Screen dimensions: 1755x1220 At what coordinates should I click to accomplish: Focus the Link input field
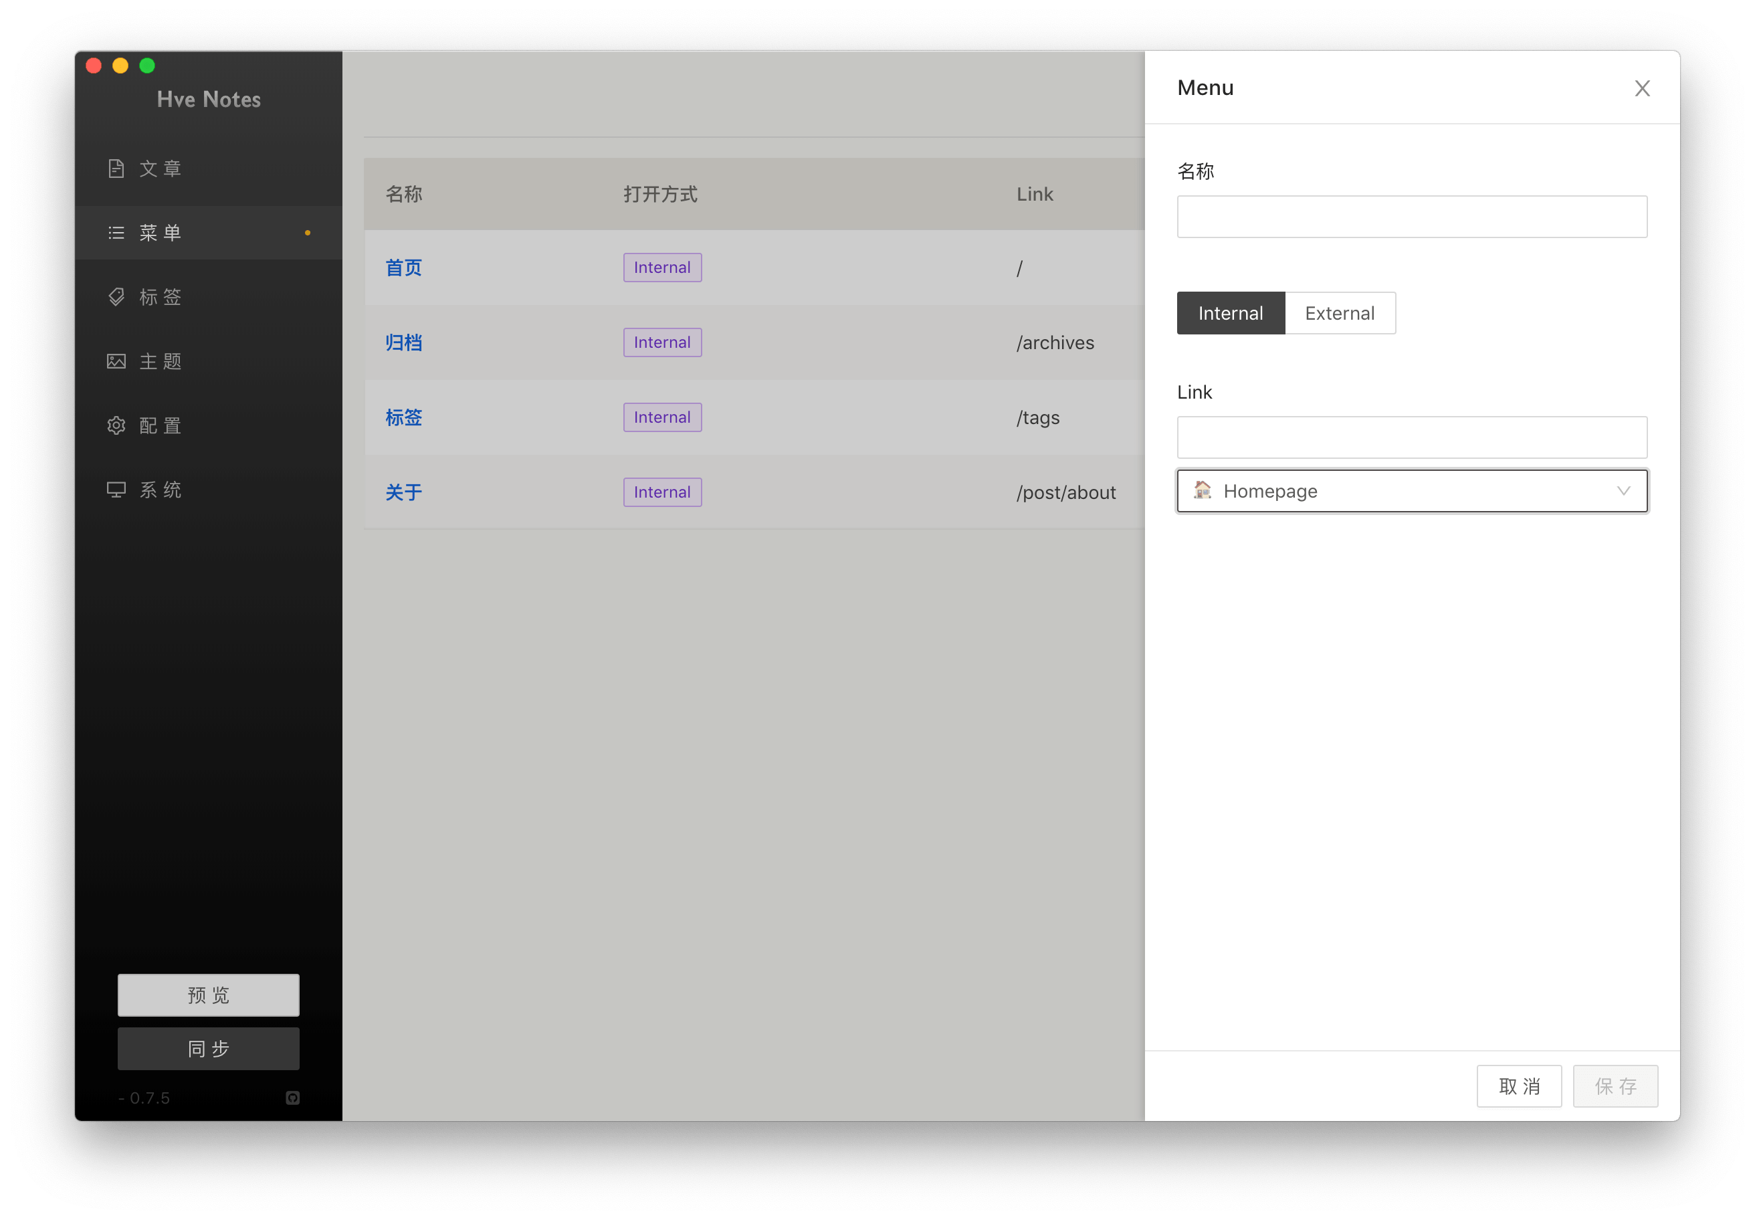click(x=1412, y=437)
